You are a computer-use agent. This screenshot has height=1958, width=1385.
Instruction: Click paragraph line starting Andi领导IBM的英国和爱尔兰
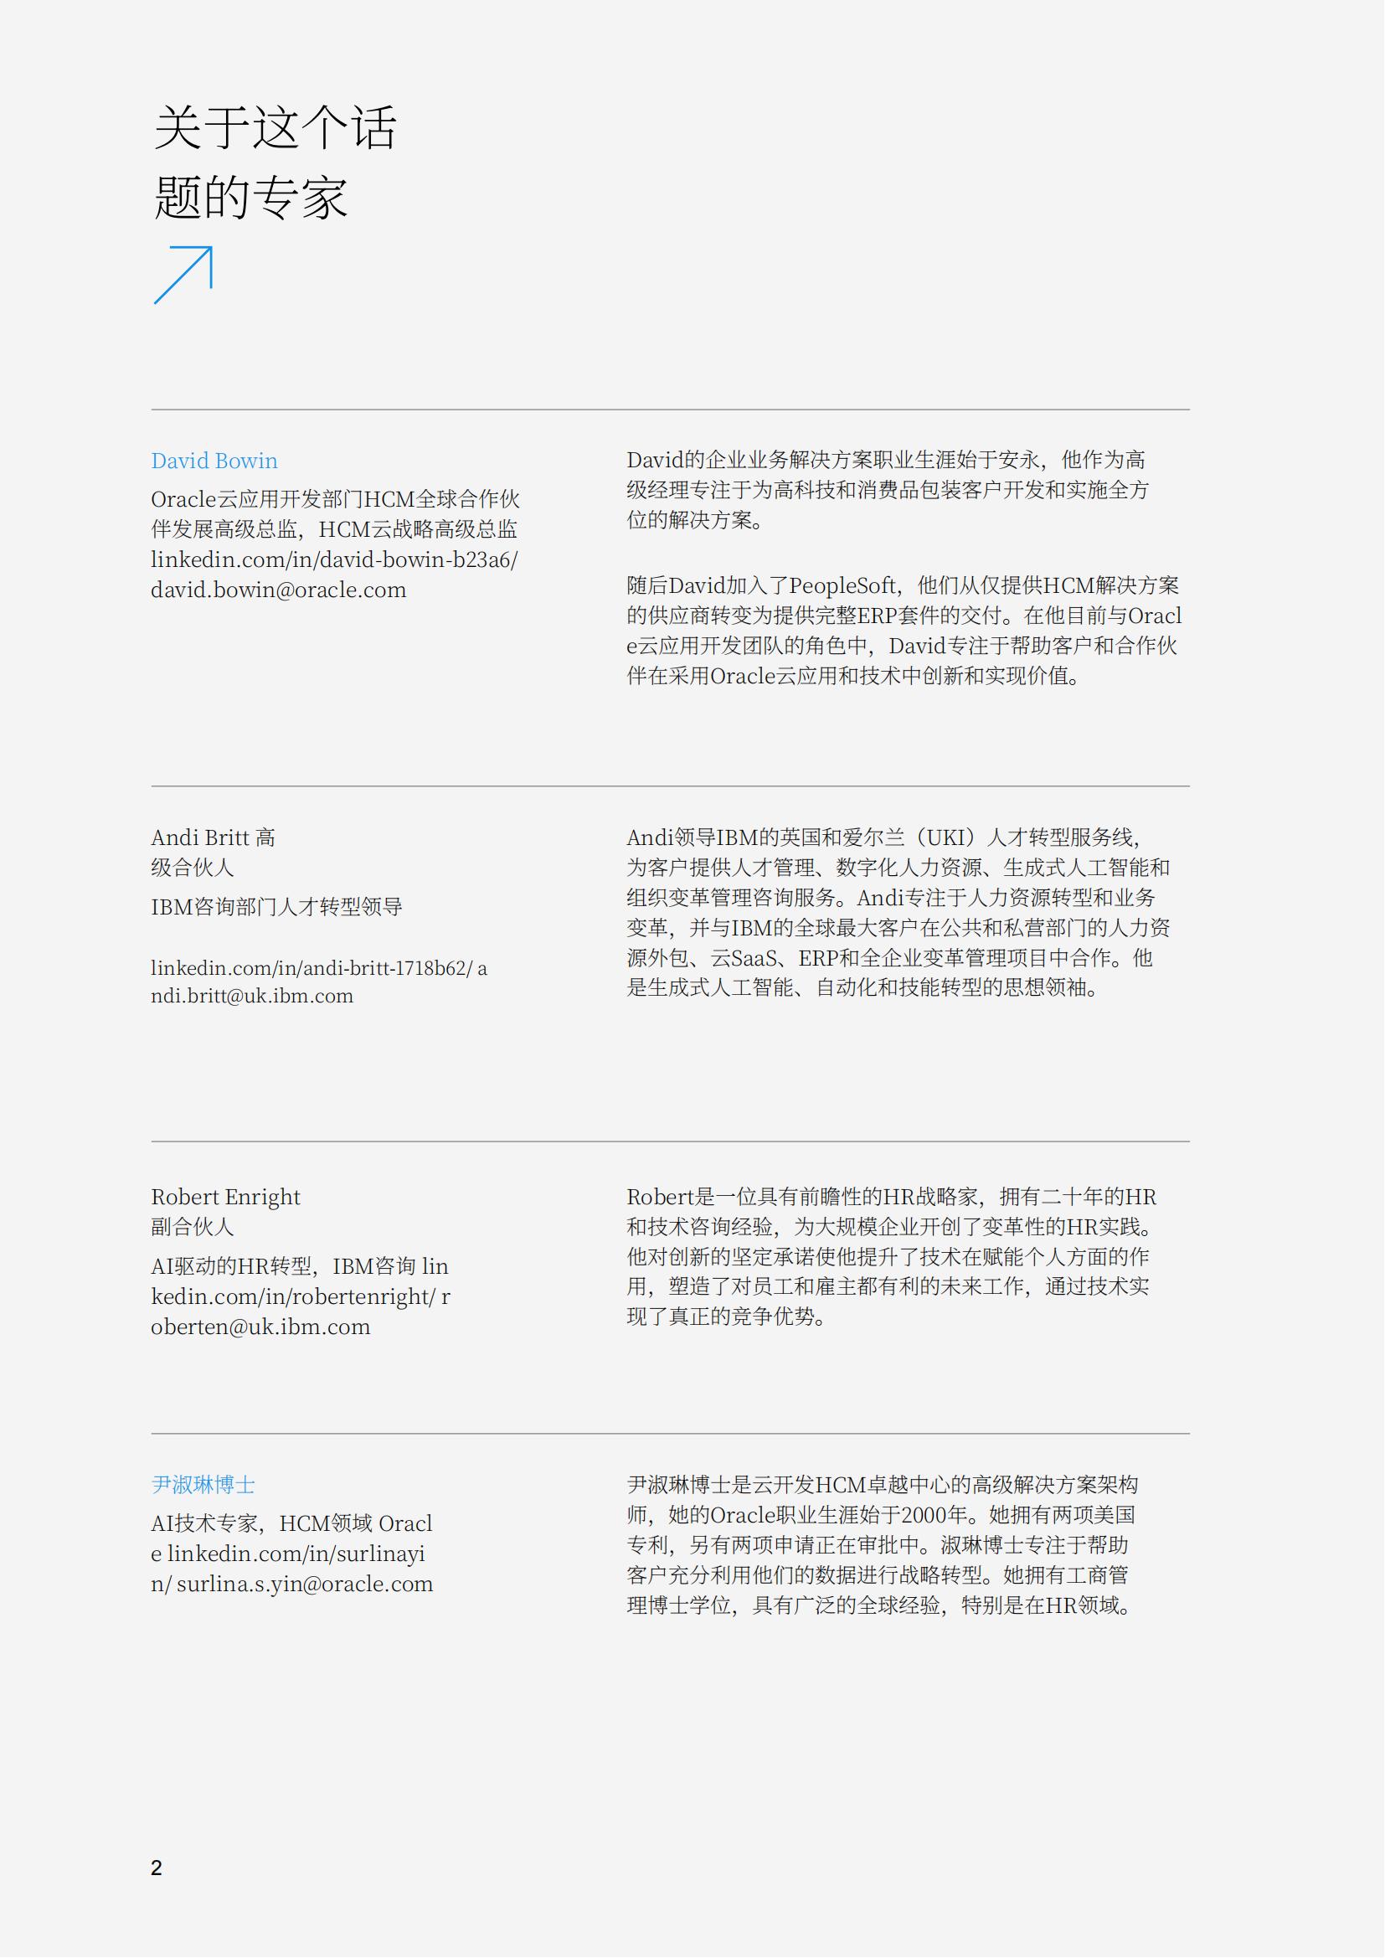(883, 837)
